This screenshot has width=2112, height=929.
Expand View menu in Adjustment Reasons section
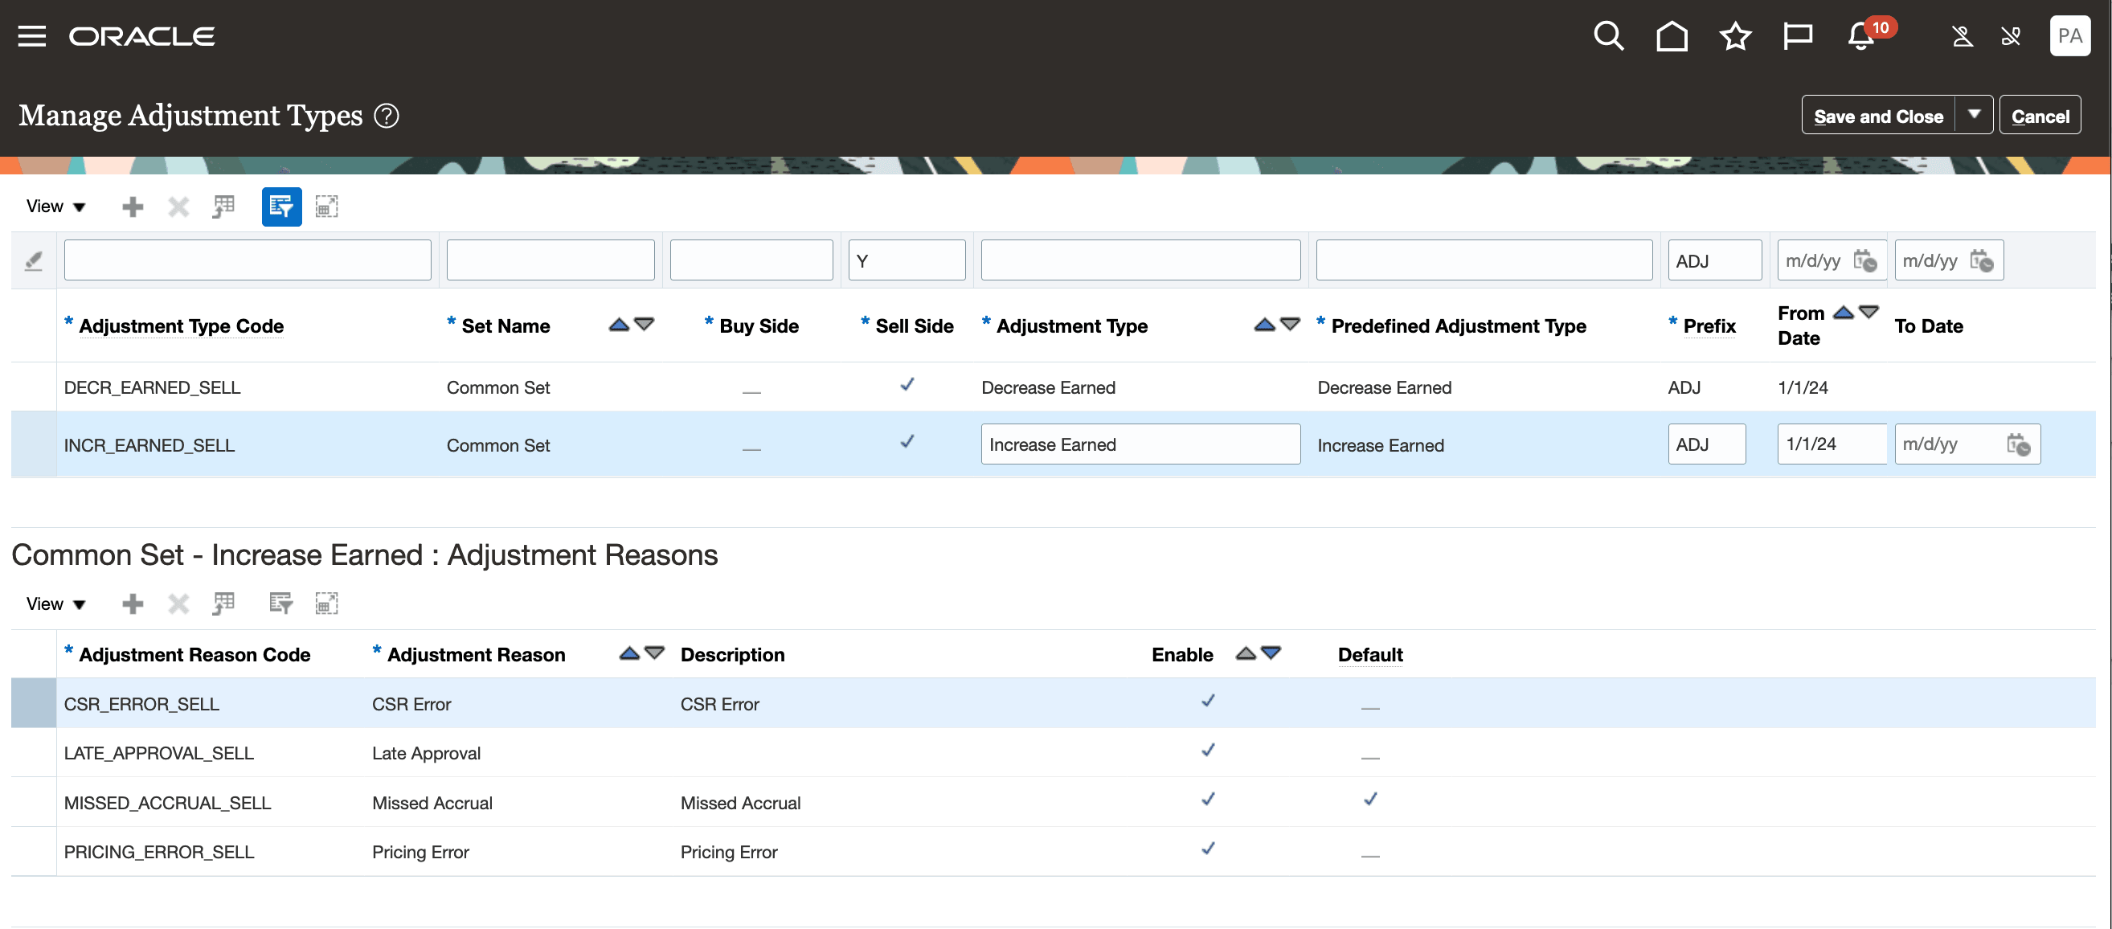click(55, 604)
